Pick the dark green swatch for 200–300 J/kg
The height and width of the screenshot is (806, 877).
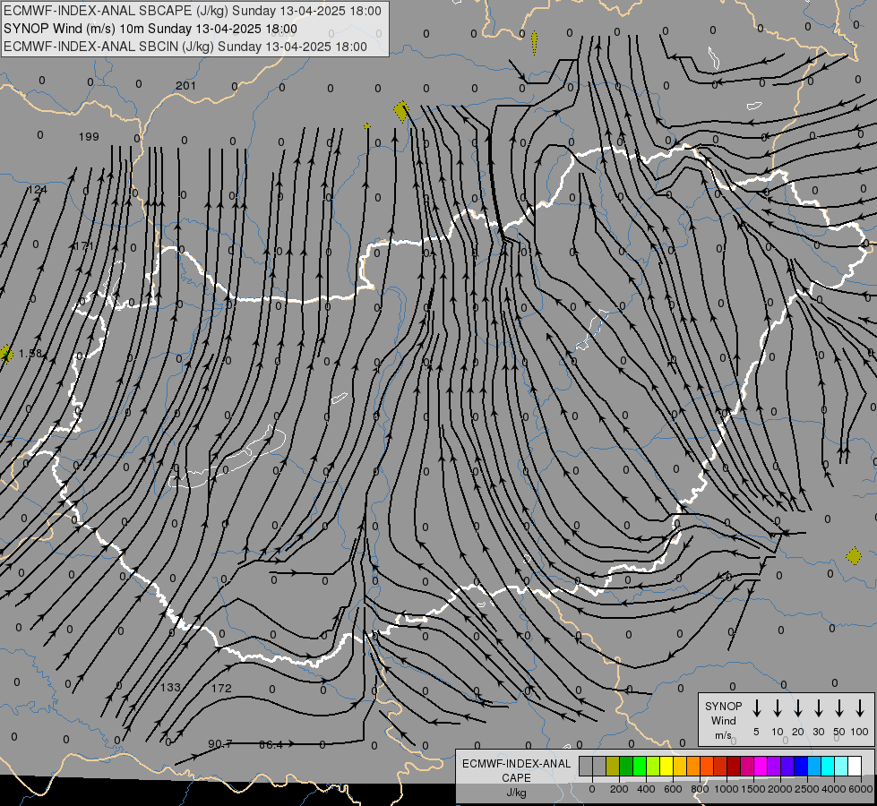(626, 766)
